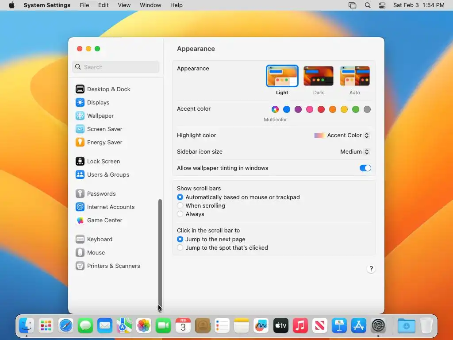Open the Edit menu
This screenshot has height=340, width=453.
tap(103, 5)
